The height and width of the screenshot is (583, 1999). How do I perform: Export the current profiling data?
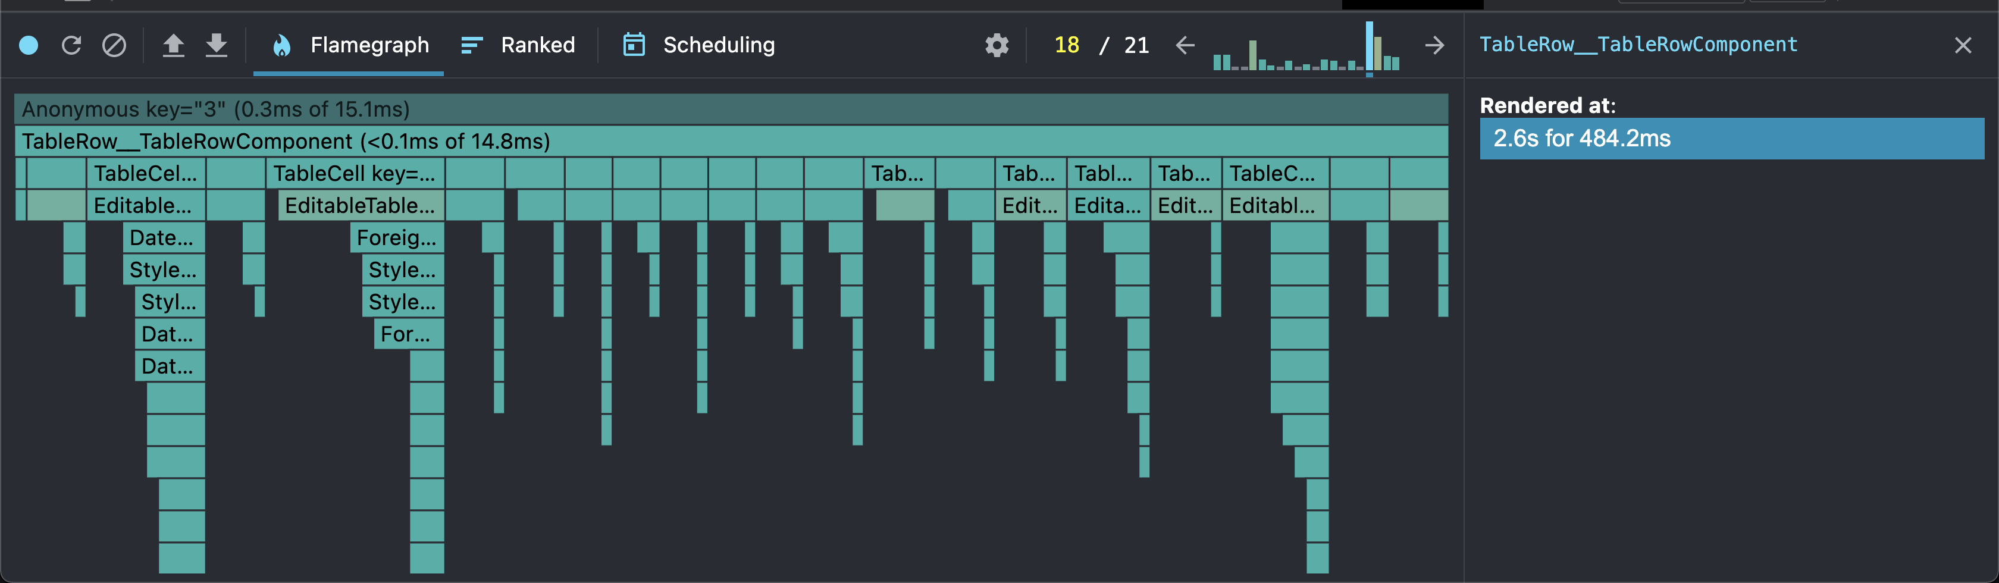pos(217,45)
